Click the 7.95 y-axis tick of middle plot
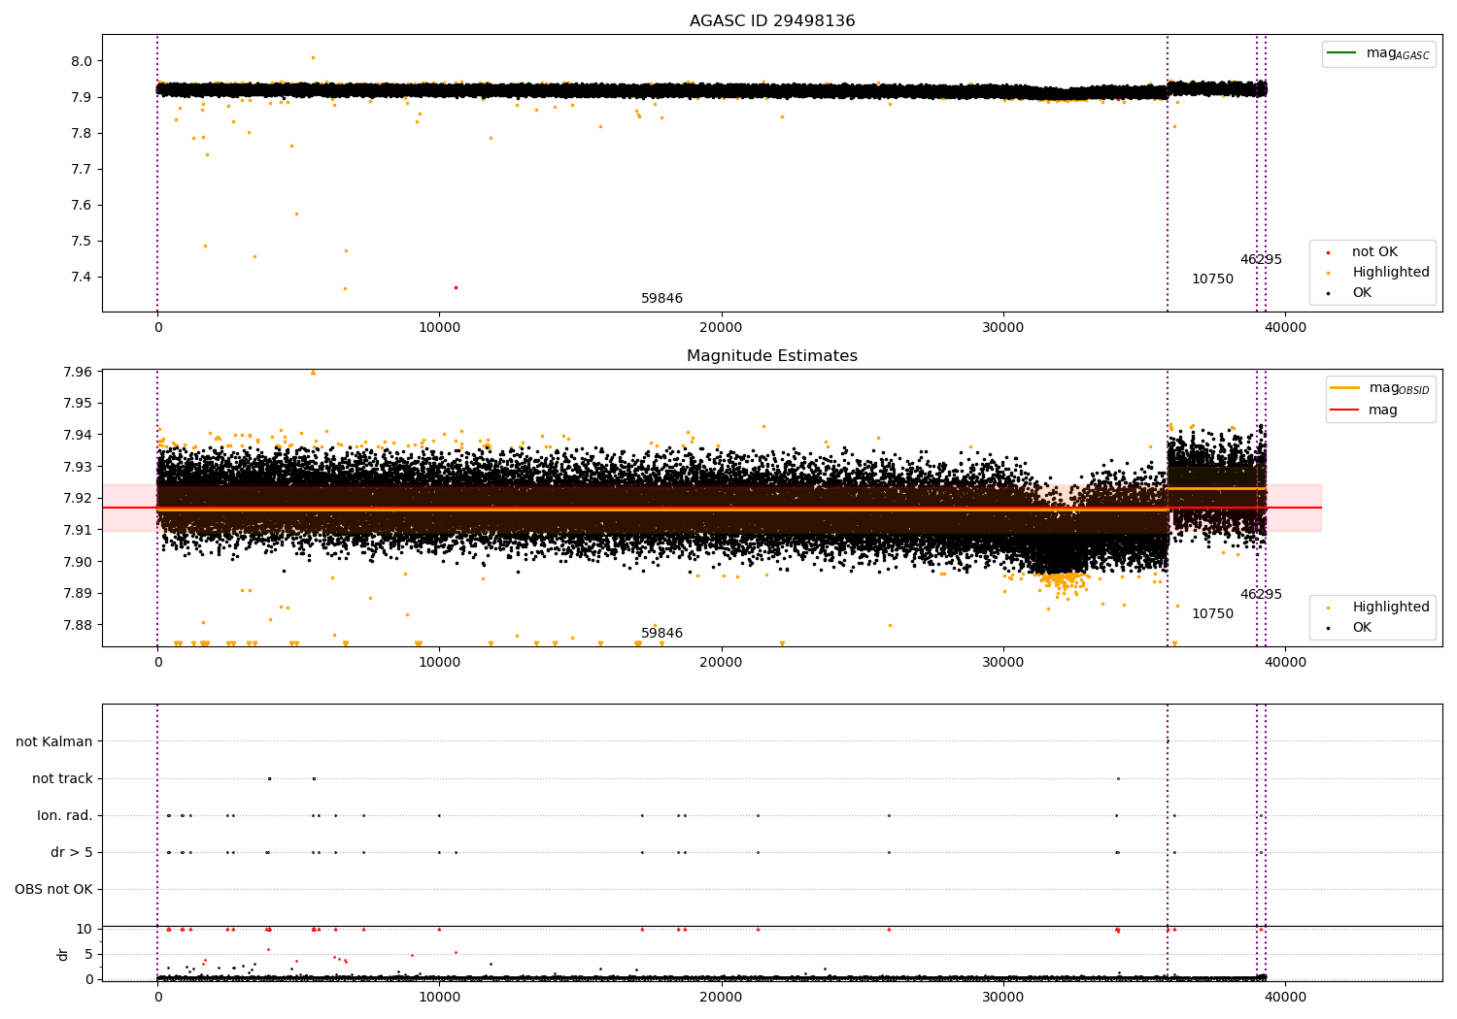Screen dimensions: 1457x1019 tap(79, 403)
